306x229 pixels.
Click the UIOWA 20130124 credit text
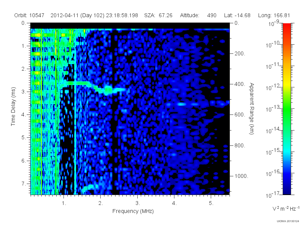288,221
